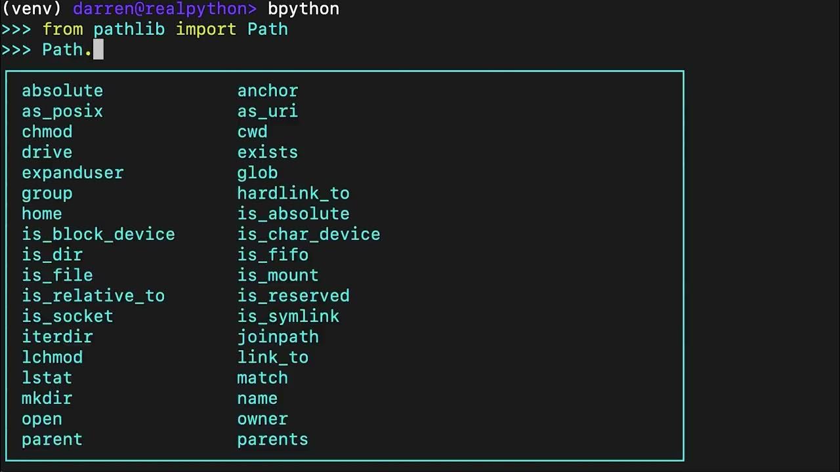Select the glob completion entry
This screenshot has height=472, width=840.
pyautogui.click(x=257, y=173)
